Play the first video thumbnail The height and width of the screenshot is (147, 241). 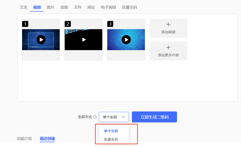41,40
